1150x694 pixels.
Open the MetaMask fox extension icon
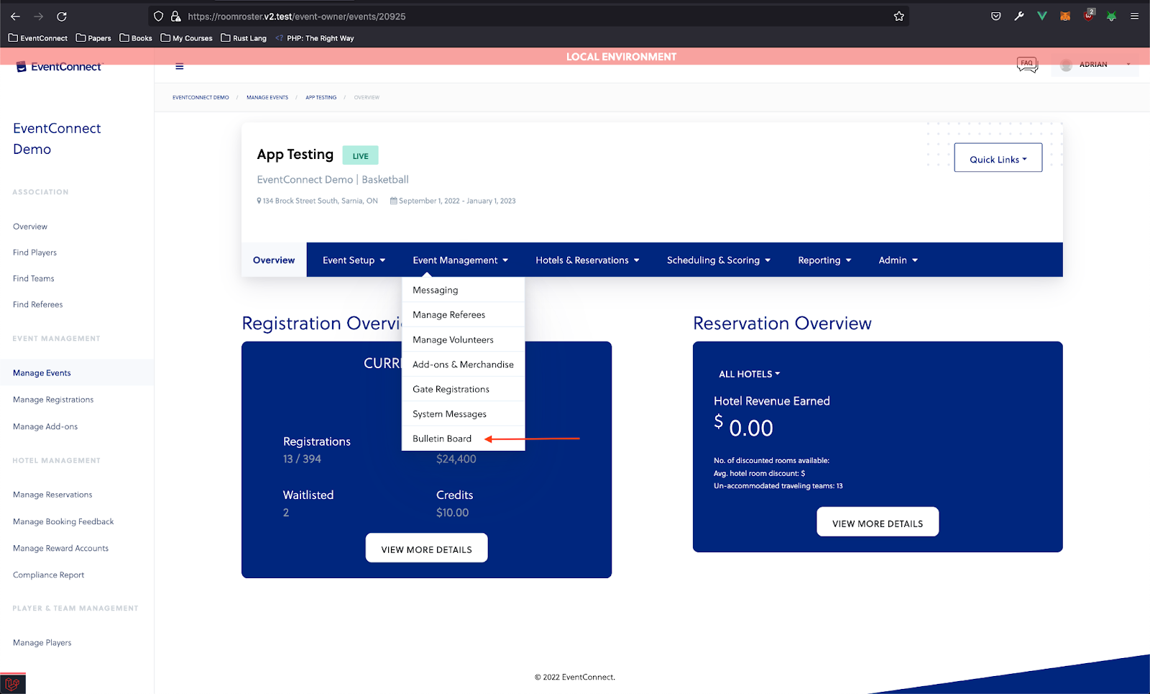click(1065, 16)
